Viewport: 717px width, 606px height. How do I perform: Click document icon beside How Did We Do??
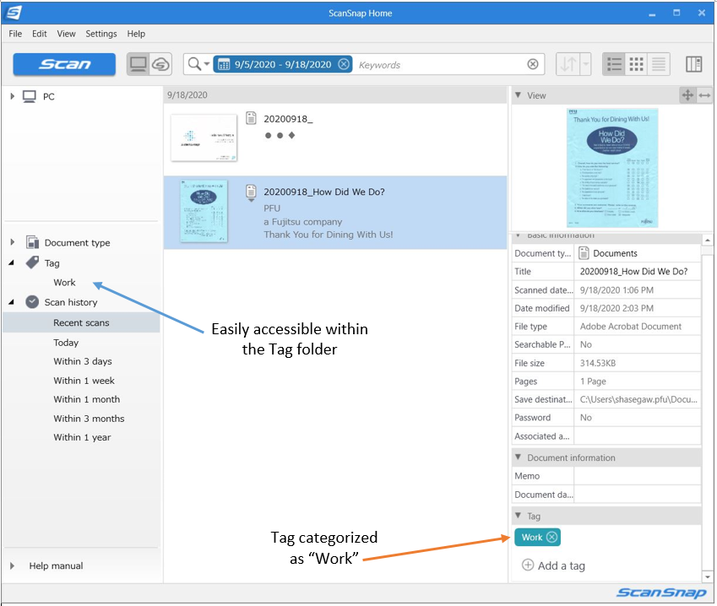[x=251, y=192]
